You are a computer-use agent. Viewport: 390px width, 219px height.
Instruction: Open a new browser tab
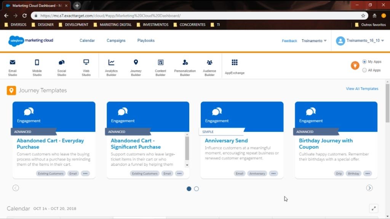point(77,5)
